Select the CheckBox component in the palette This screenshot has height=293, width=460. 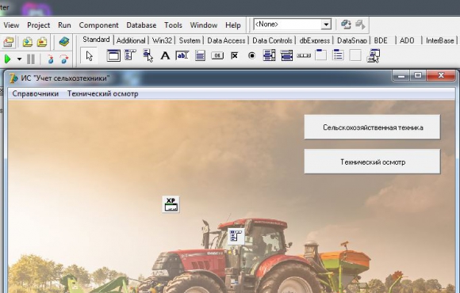point(235,55)
